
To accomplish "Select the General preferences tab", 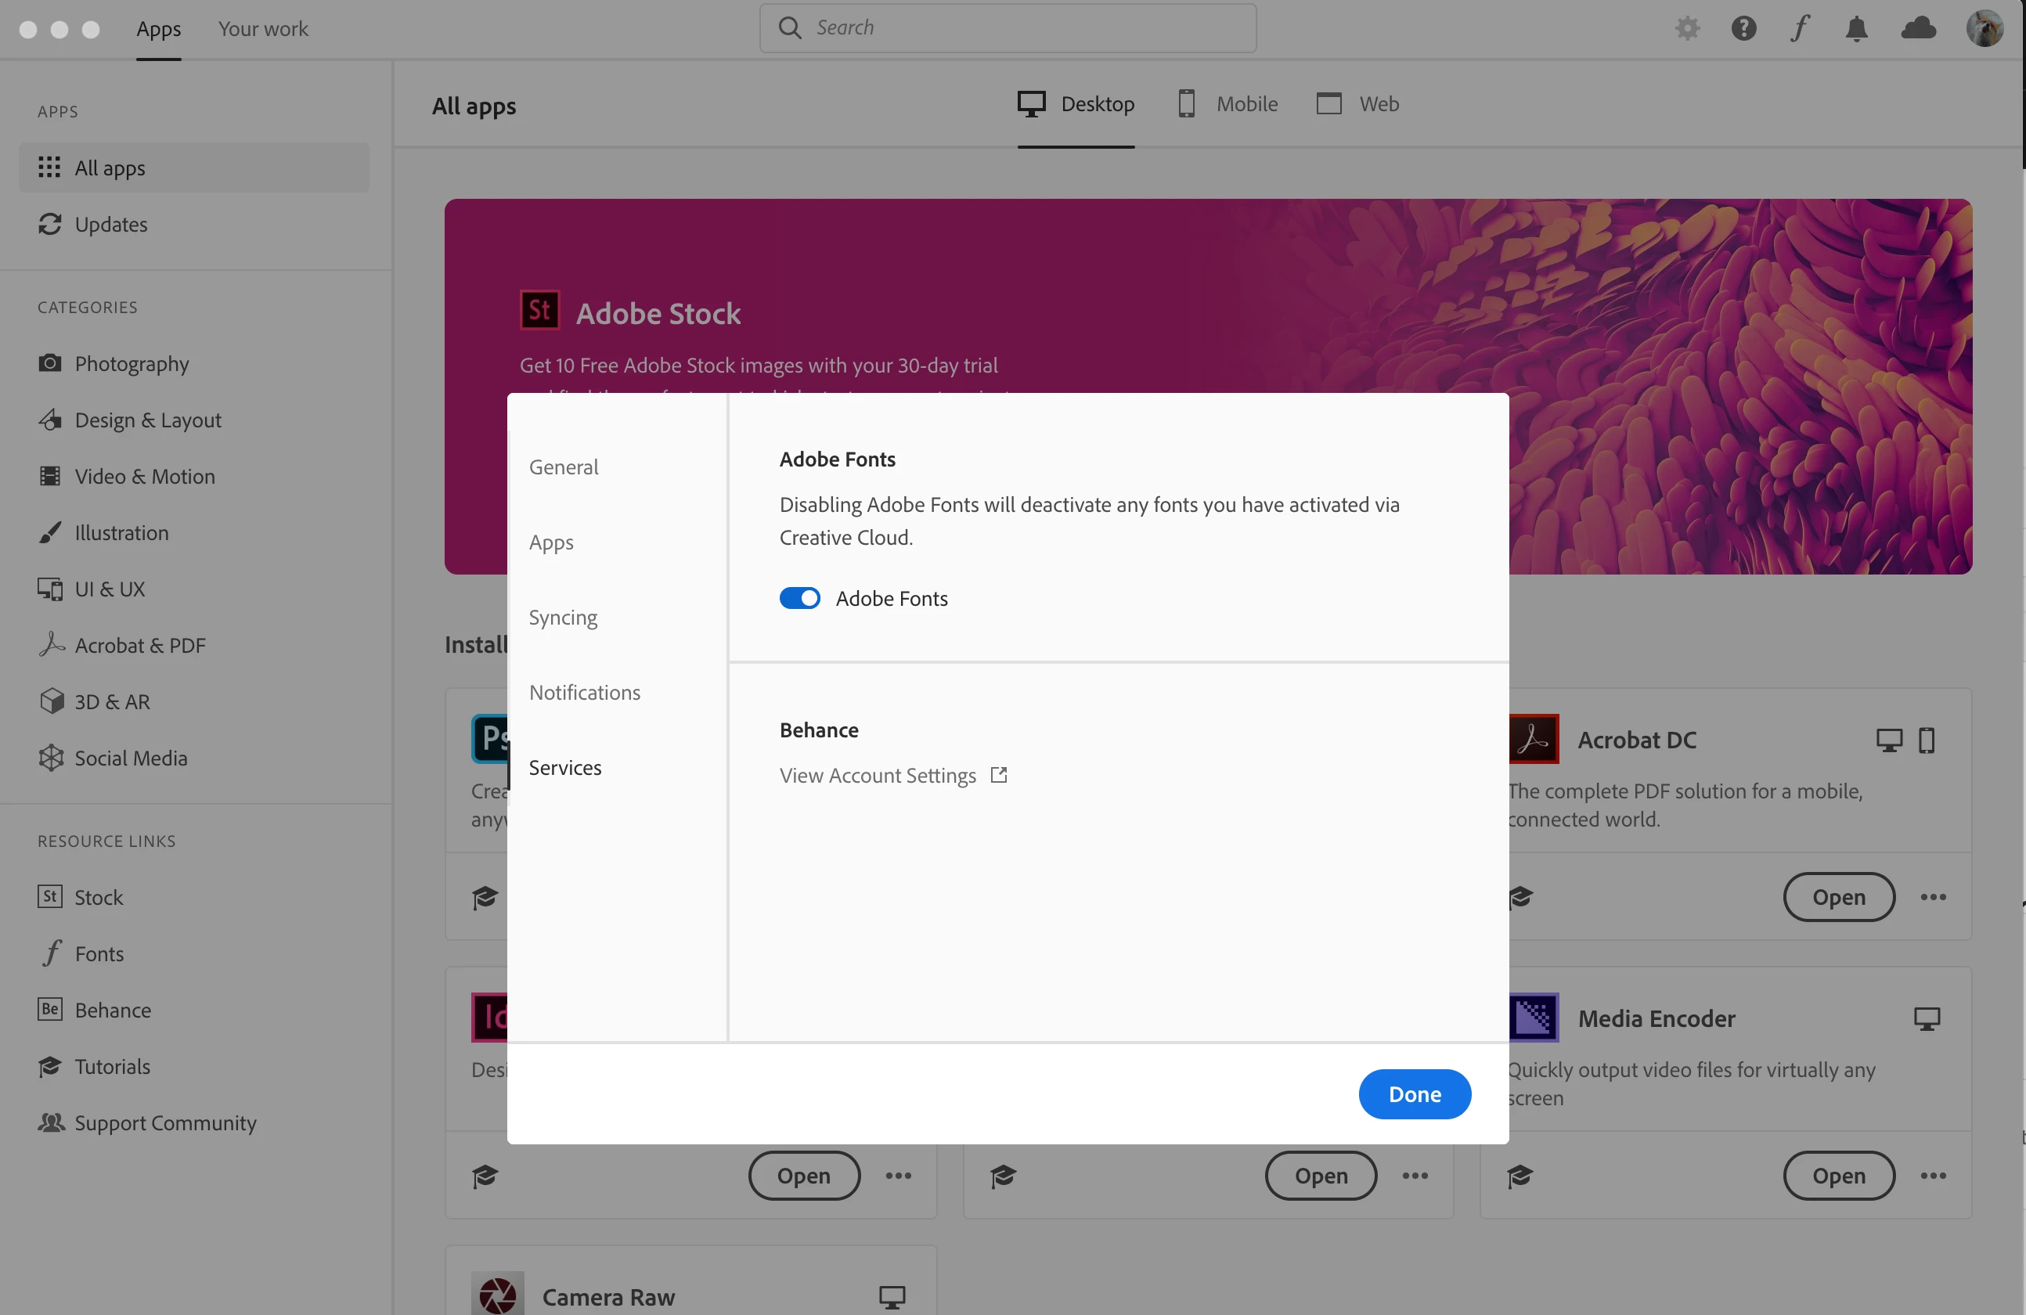I will (x=564, y=467).
